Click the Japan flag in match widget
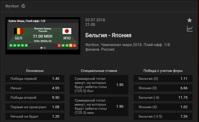The image size is (199, 122). pos(67,31)
